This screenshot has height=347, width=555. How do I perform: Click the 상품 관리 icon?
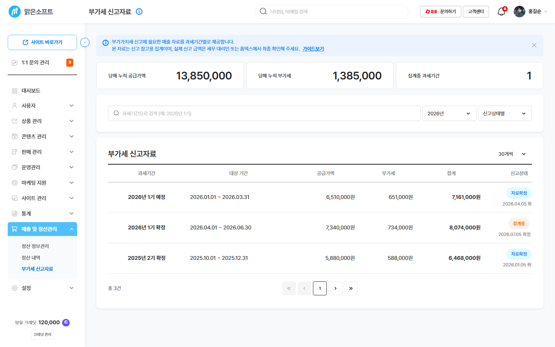point(15,121)
